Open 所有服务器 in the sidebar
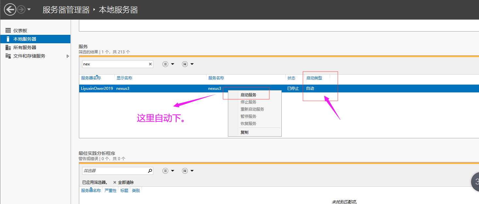The height and width of the screenshot is (204, 479). 25,48
